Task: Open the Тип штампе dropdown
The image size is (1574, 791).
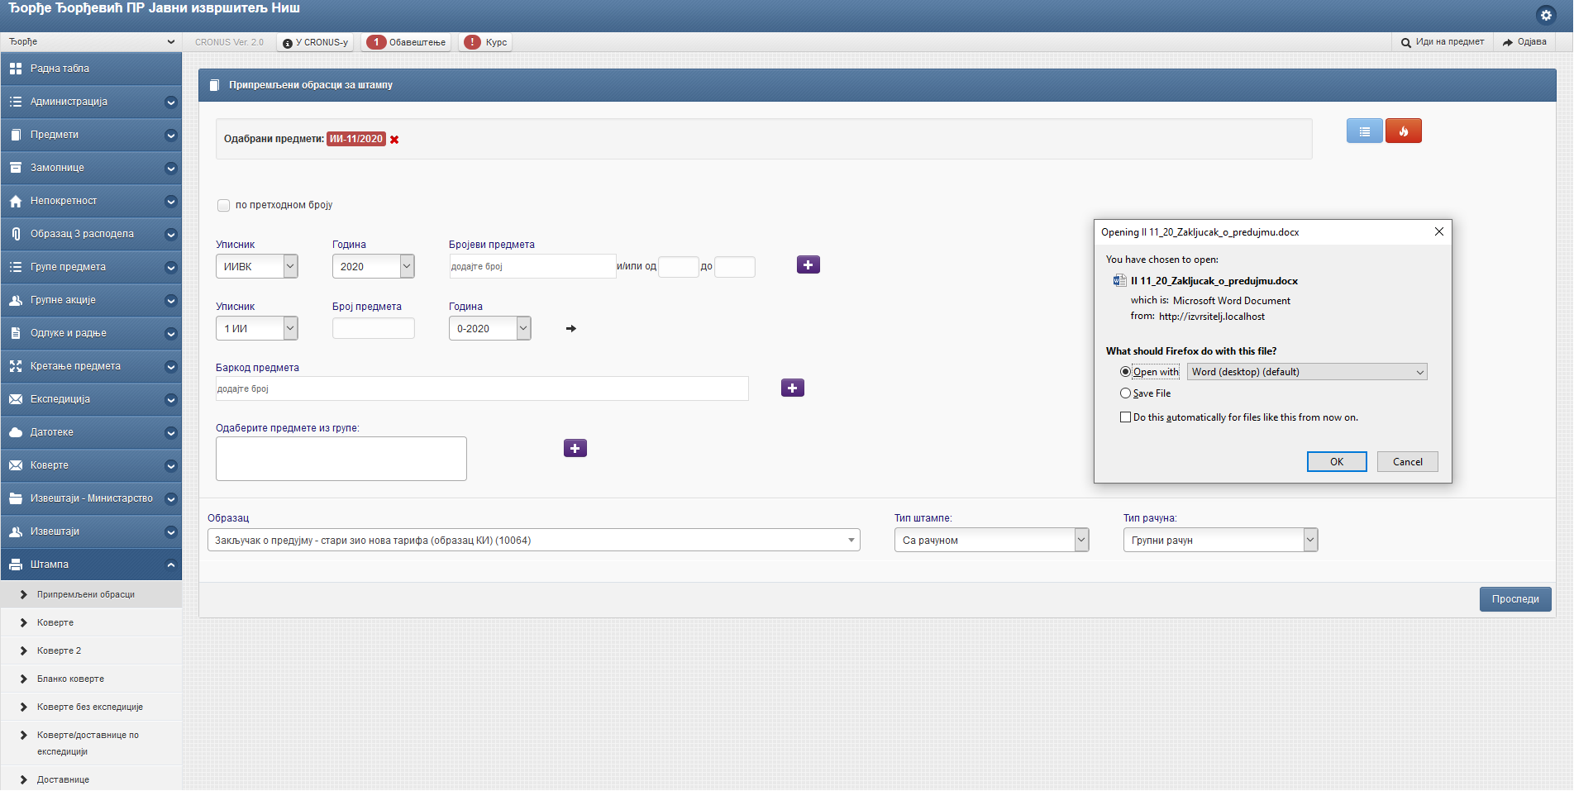Action: pos(990,541)
